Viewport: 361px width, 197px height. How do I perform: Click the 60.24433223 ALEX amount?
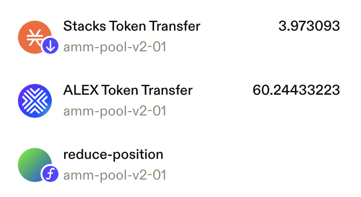click(x=296, y=90)
